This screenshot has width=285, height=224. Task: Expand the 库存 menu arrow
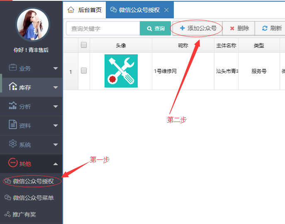click(x=56, y=88)
